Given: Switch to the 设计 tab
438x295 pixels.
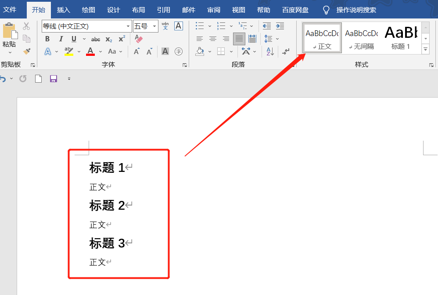Looking at the screenshot, I should point(113,10).
